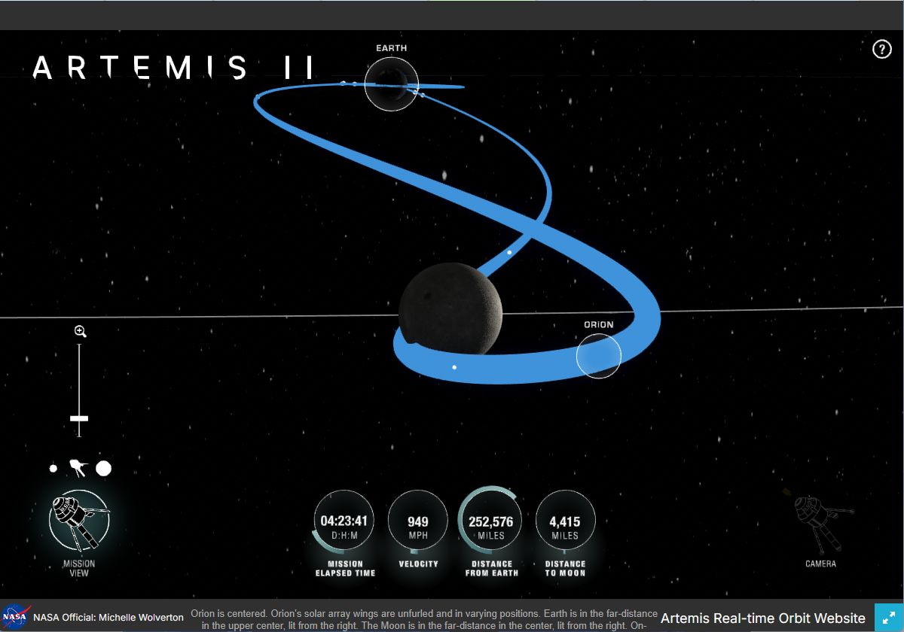This screenshot has height=632, width=904.
Task: Click the zoom-in magnifier icon
Action: [80, 331]
